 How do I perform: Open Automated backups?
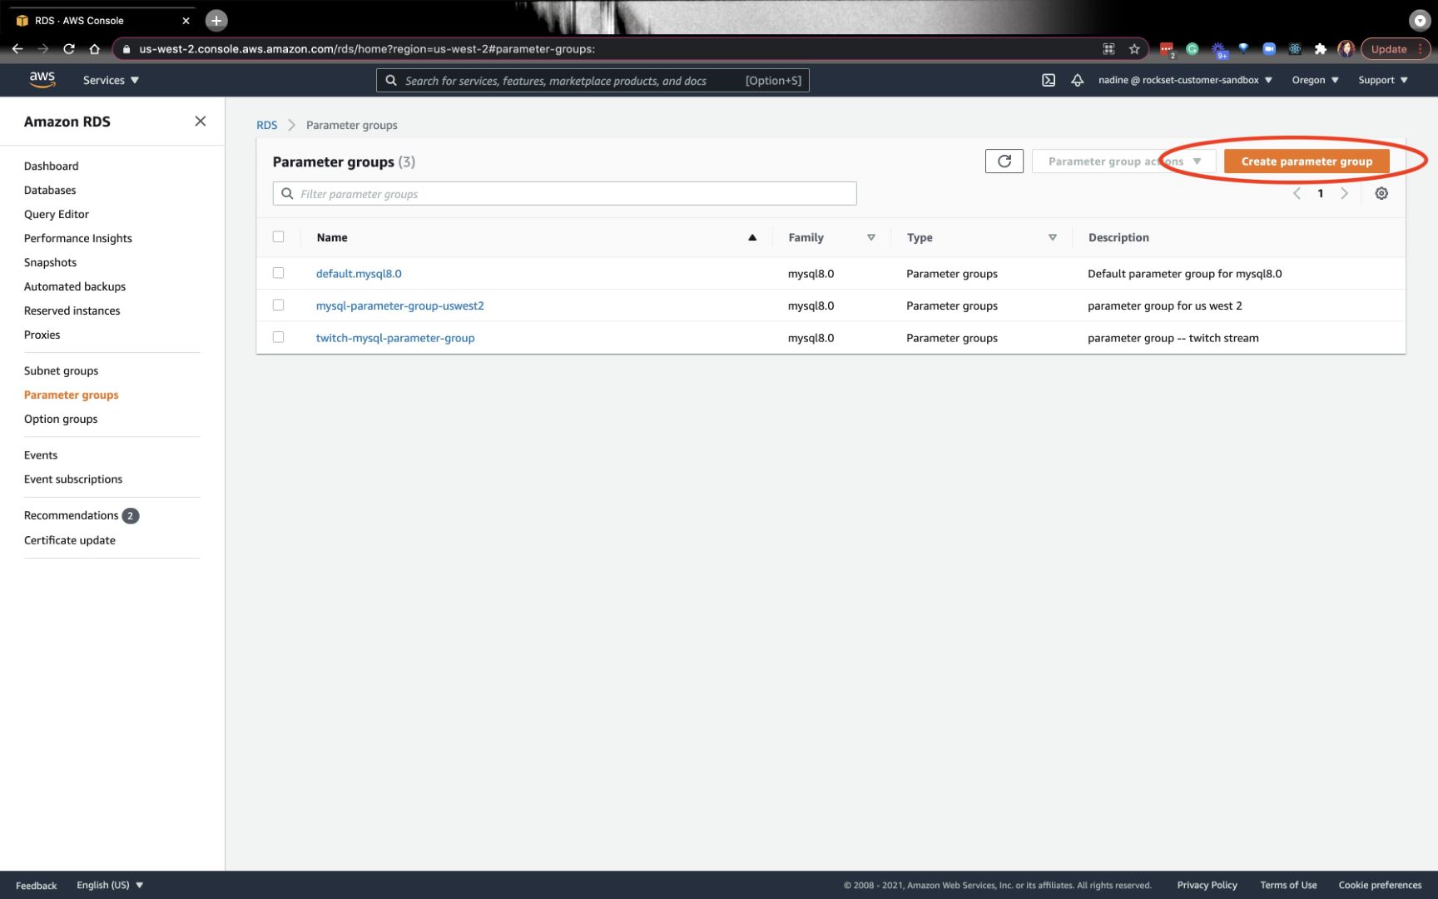[x=75, y=286]
